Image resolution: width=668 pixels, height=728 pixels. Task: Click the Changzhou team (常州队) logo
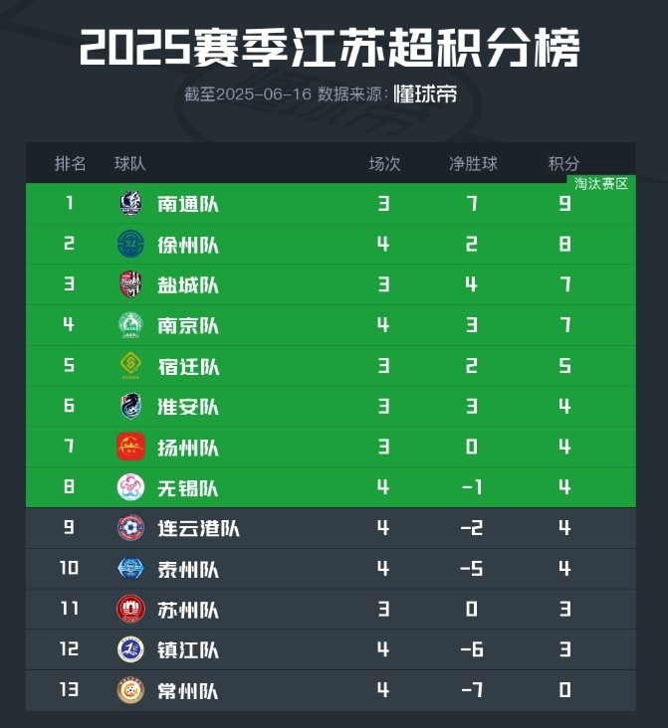(130, 690)
